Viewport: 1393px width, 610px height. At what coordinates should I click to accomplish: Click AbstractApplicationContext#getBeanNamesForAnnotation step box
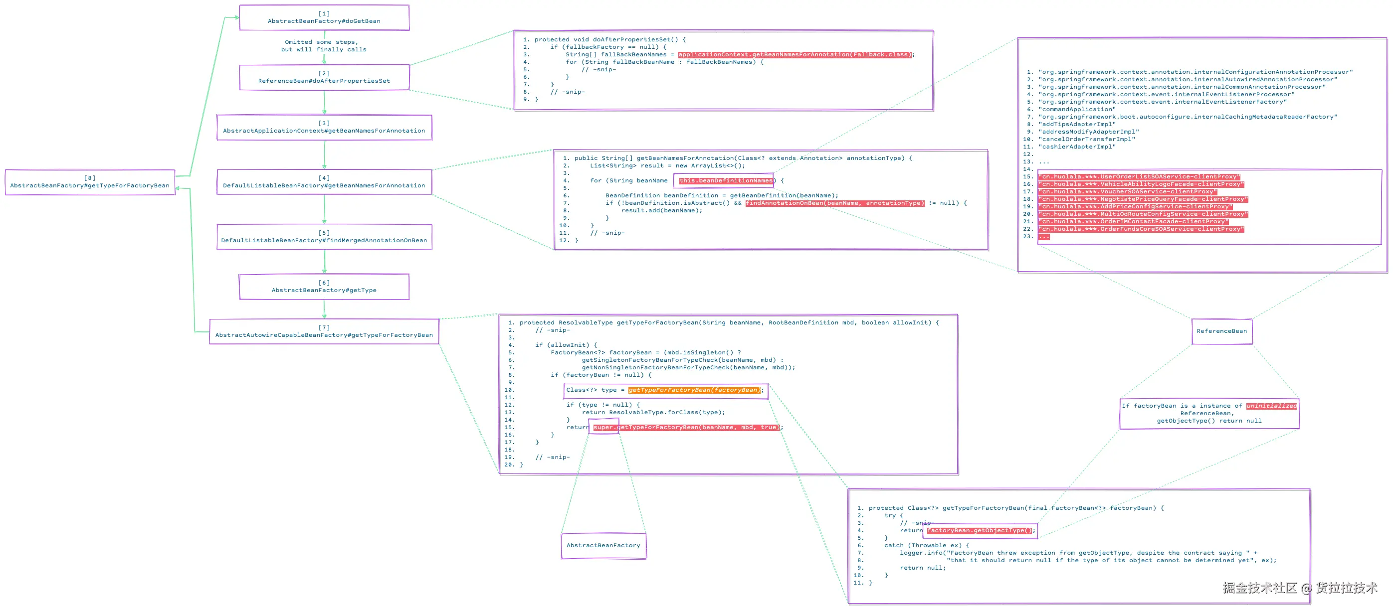pyautogui.click(x=324, y=128)
